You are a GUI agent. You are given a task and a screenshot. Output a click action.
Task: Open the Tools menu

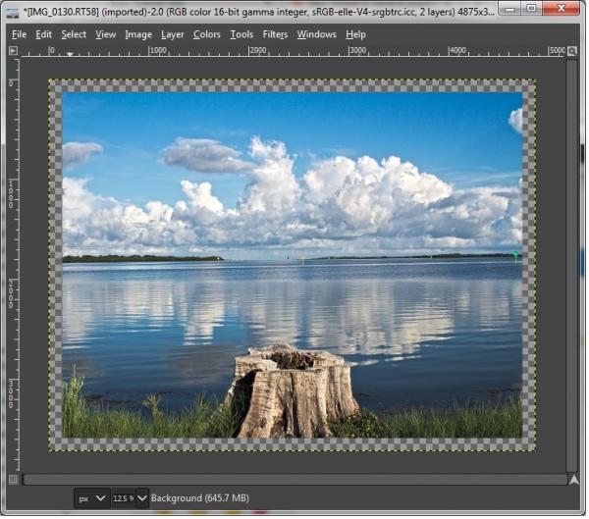point(242,34)
